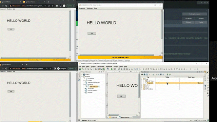
Task: Open the Edit menu in Ignition Designer
Action: coord(83,67)
